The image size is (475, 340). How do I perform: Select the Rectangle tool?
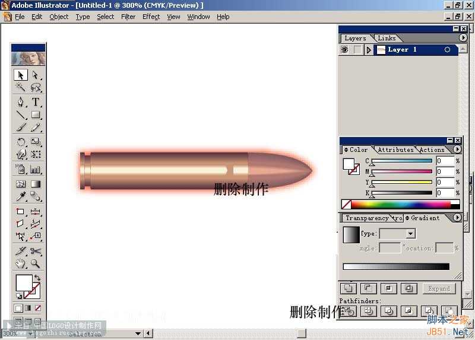click(36, 115)
